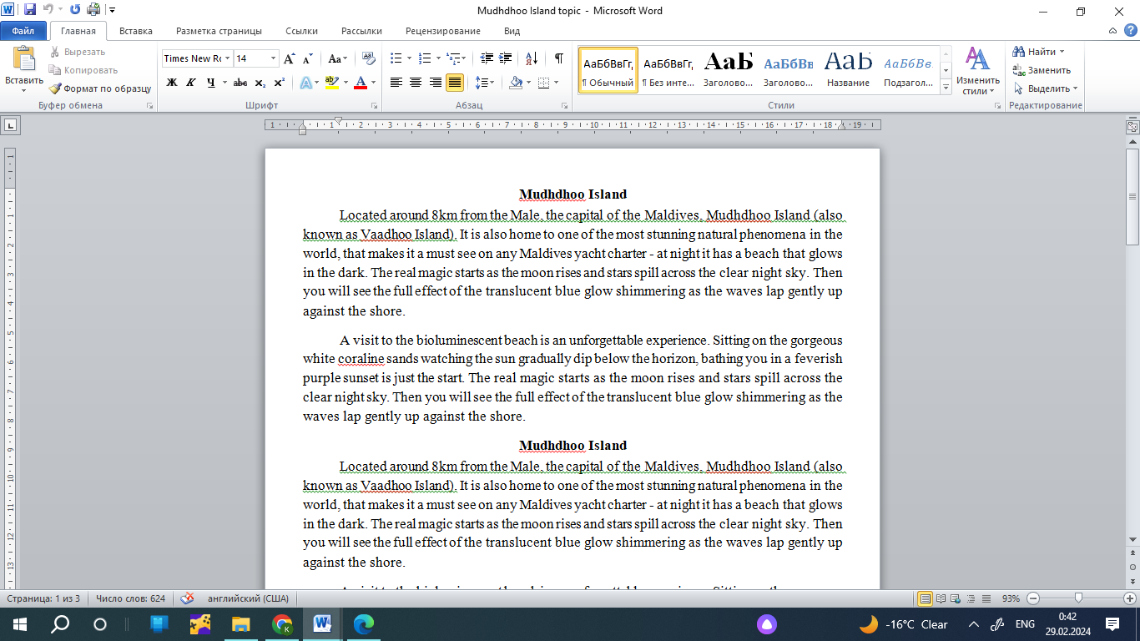The image size is (1140, 641).
Task: Open the Разметка страницы tab
Action: [219, 31]
